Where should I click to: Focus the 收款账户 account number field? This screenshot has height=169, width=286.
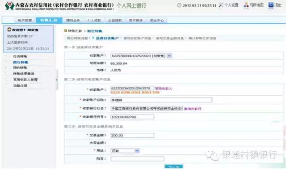132,89
